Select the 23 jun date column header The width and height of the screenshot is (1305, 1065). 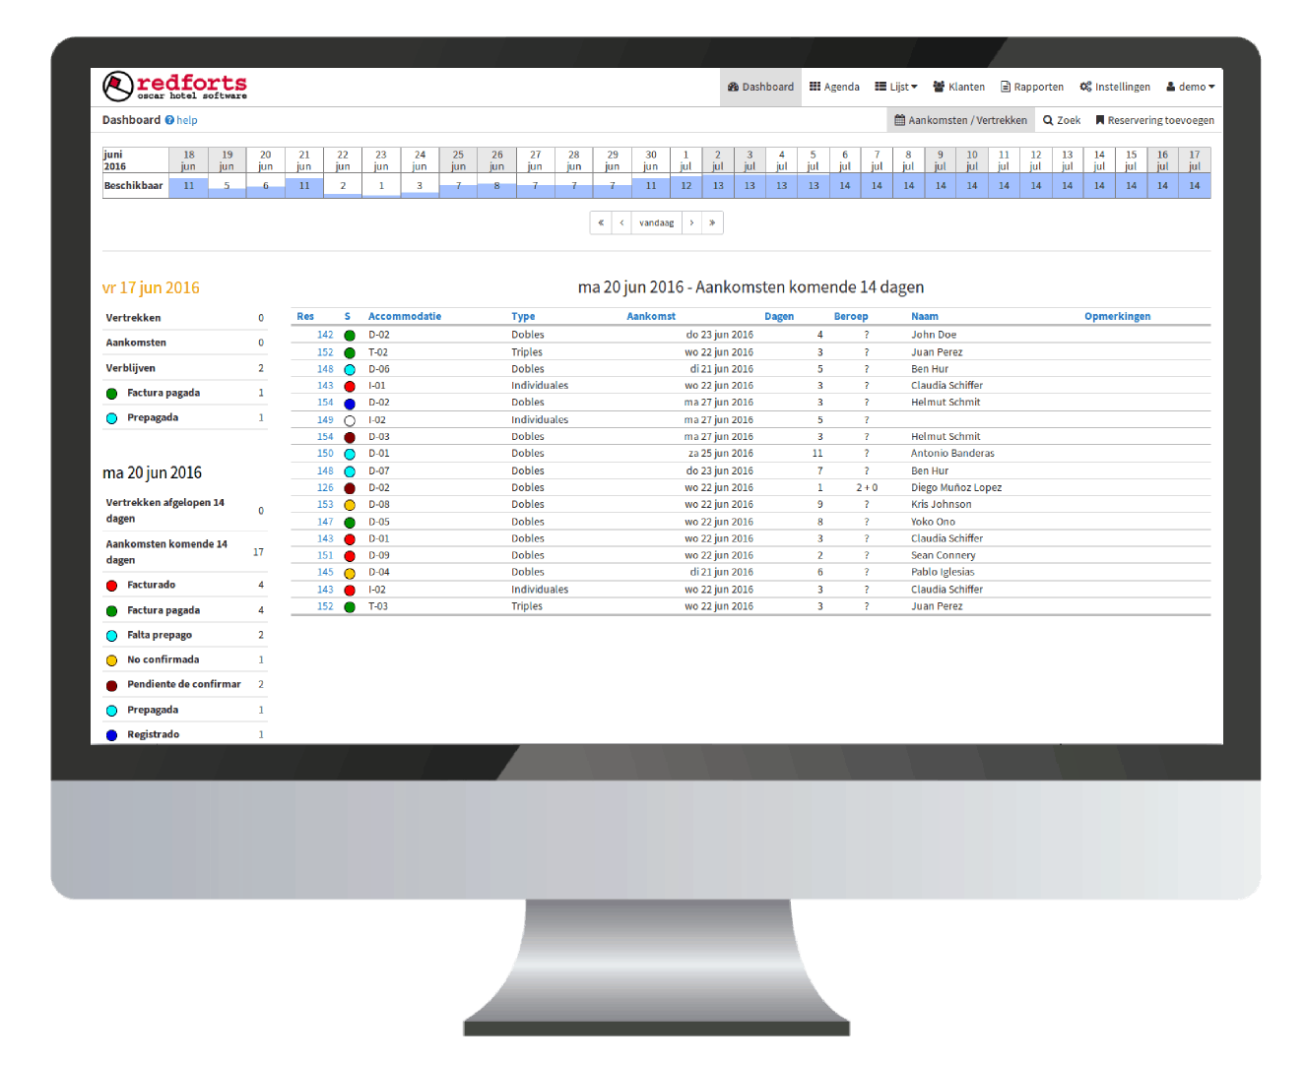pyautogui.click(x=381, y=160)
